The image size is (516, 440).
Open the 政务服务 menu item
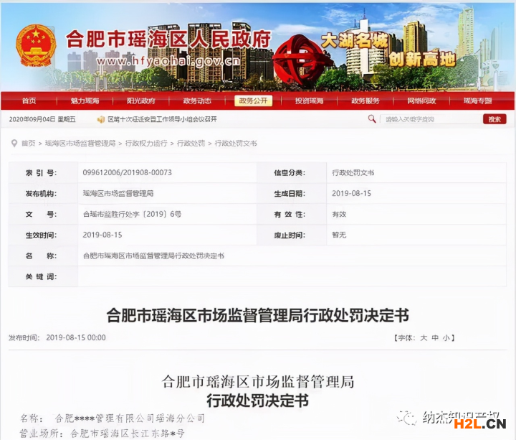click(365, 101)
